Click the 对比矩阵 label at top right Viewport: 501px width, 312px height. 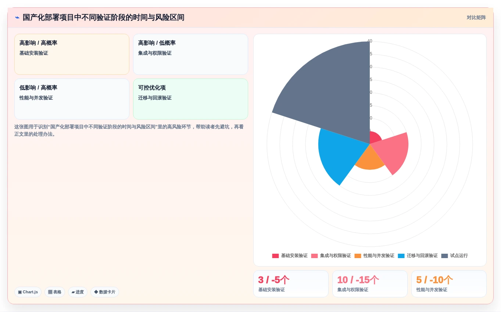tap(476, 18)
